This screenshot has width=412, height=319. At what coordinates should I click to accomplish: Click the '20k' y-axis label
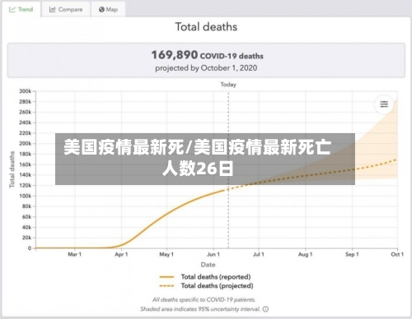coord(27,238)
